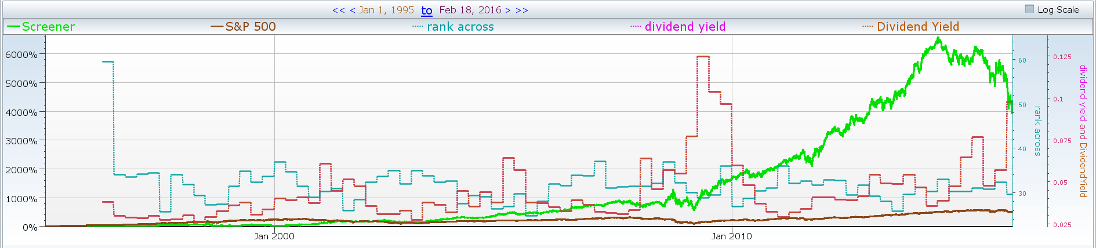Toggle the magenta dividend yield legend entry
Screen dimensions: 1096x248
pos(678,27)
